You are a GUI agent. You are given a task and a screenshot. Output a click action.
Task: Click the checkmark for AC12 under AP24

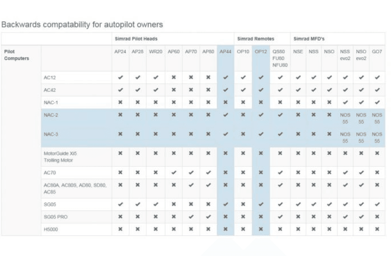[120, 77]
